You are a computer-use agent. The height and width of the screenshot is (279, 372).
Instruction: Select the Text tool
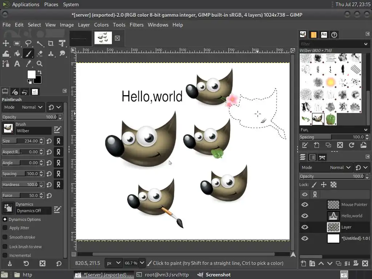pyautogui.click(x=17, y=64)
